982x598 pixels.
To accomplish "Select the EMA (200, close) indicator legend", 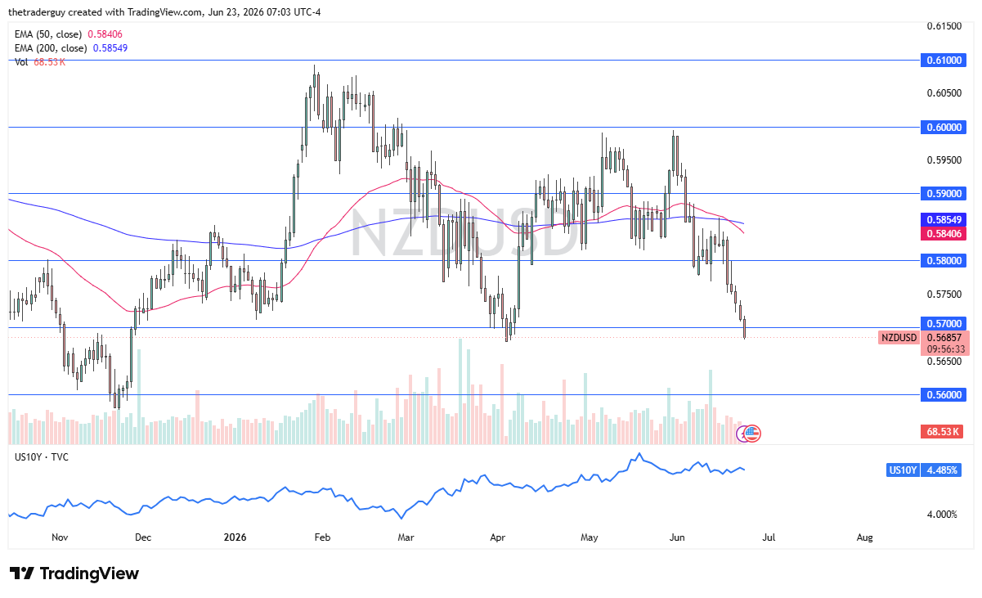I will pyautogui.click(x=70, y=48).
